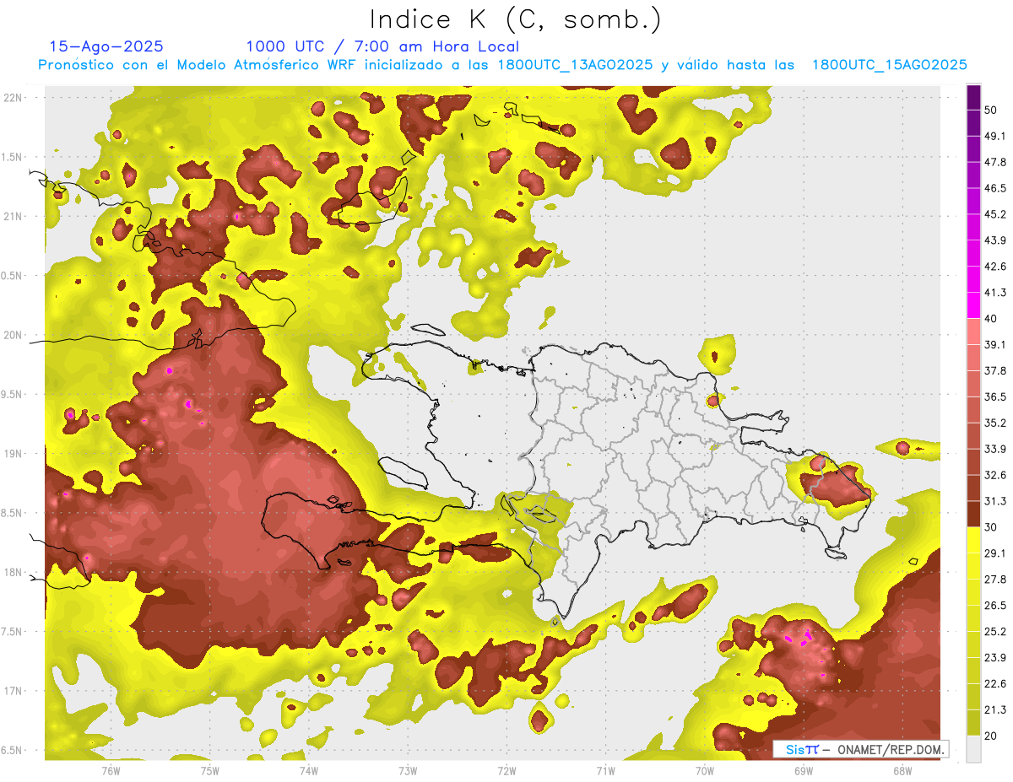Click the title "Indice K (C, somb.)"
The width and height of the screenshot is (1013, 782).
516,19
